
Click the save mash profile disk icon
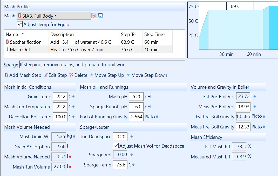pyautogui.click(x=100, y=16)
